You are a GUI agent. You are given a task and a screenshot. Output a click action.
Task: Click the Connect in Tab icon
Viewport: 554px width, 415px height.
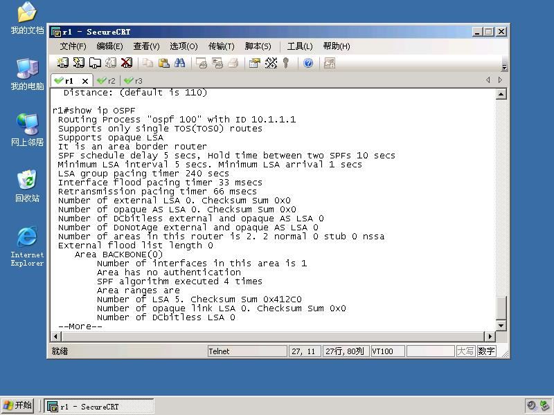pos(95,63)
